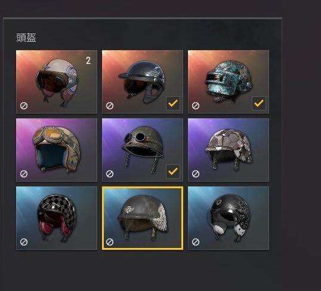Click prohibited icon on white floral helmet

tap(24, 106)
